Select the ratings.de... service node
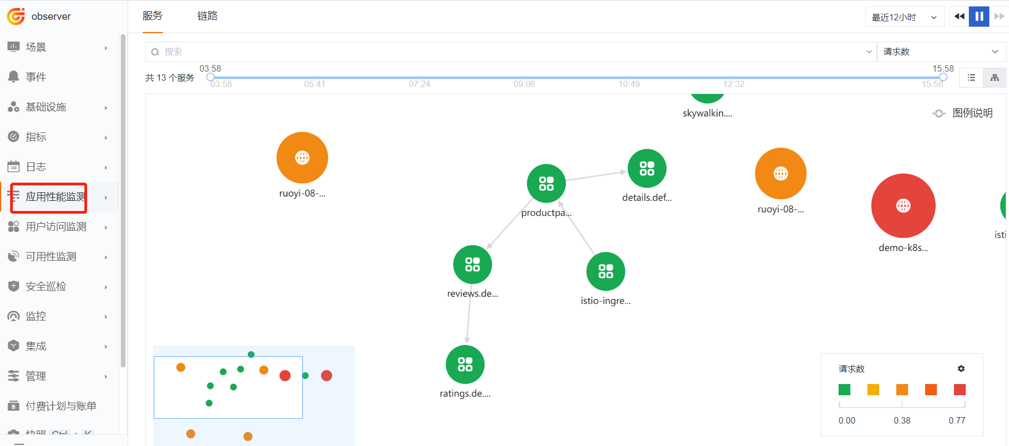Screen dimensions: 1009x446 (x=465, y=364)
